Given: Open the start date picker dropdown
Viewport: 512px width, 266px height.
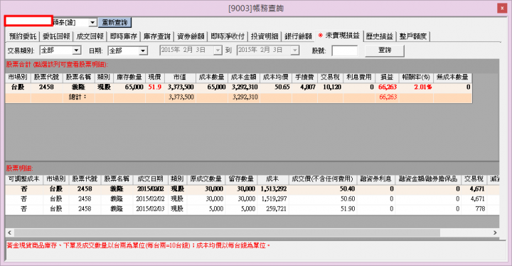Looking at the screenshot, I should click(218, 50).
